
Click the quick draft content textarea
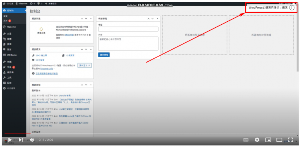128,43
